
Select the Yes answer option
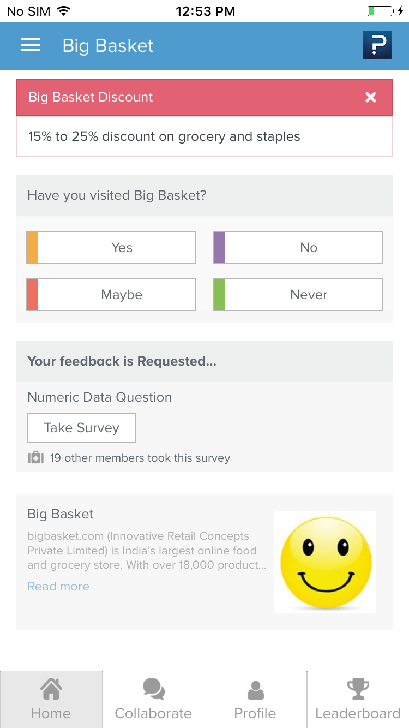pyautogui.click(x=111, y=248)
